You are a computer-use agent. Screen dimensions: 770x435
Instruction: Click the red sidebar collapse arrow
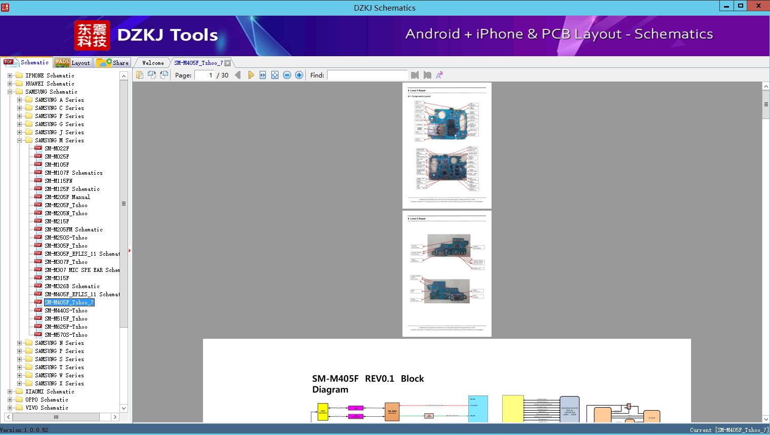(130, 251)
